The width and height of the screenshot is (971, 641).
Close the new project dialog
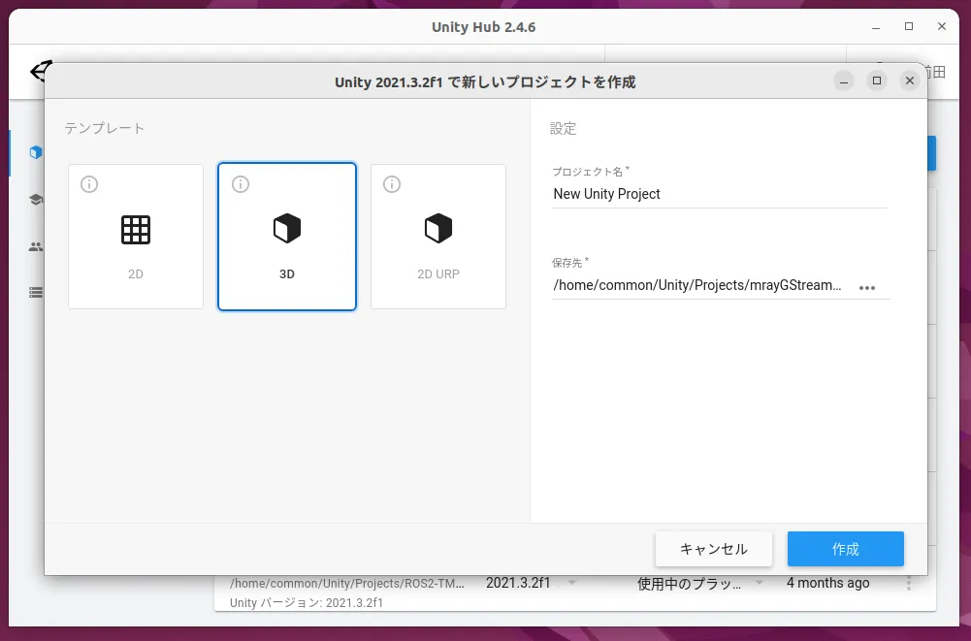910,80
